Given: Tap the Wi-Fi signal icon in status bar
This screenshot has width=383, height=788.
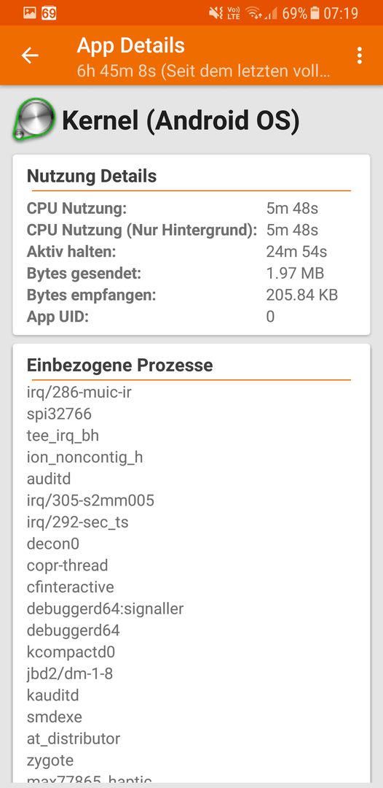Looking at the screenshot, I should (x=255, y=13).
